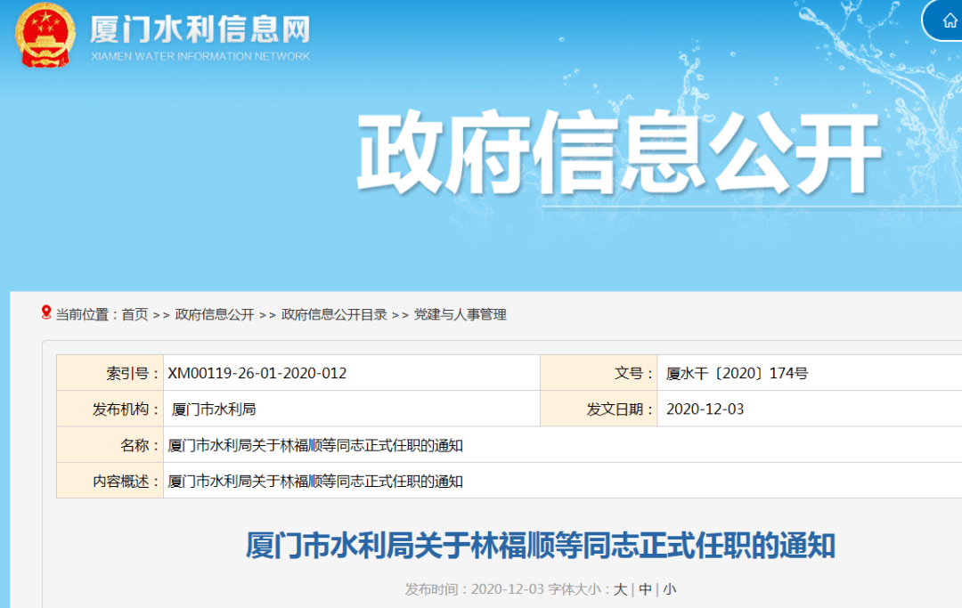This screenshot has height=608, width=962.
Task: Set font size to 中
Action: coord(645,589)
